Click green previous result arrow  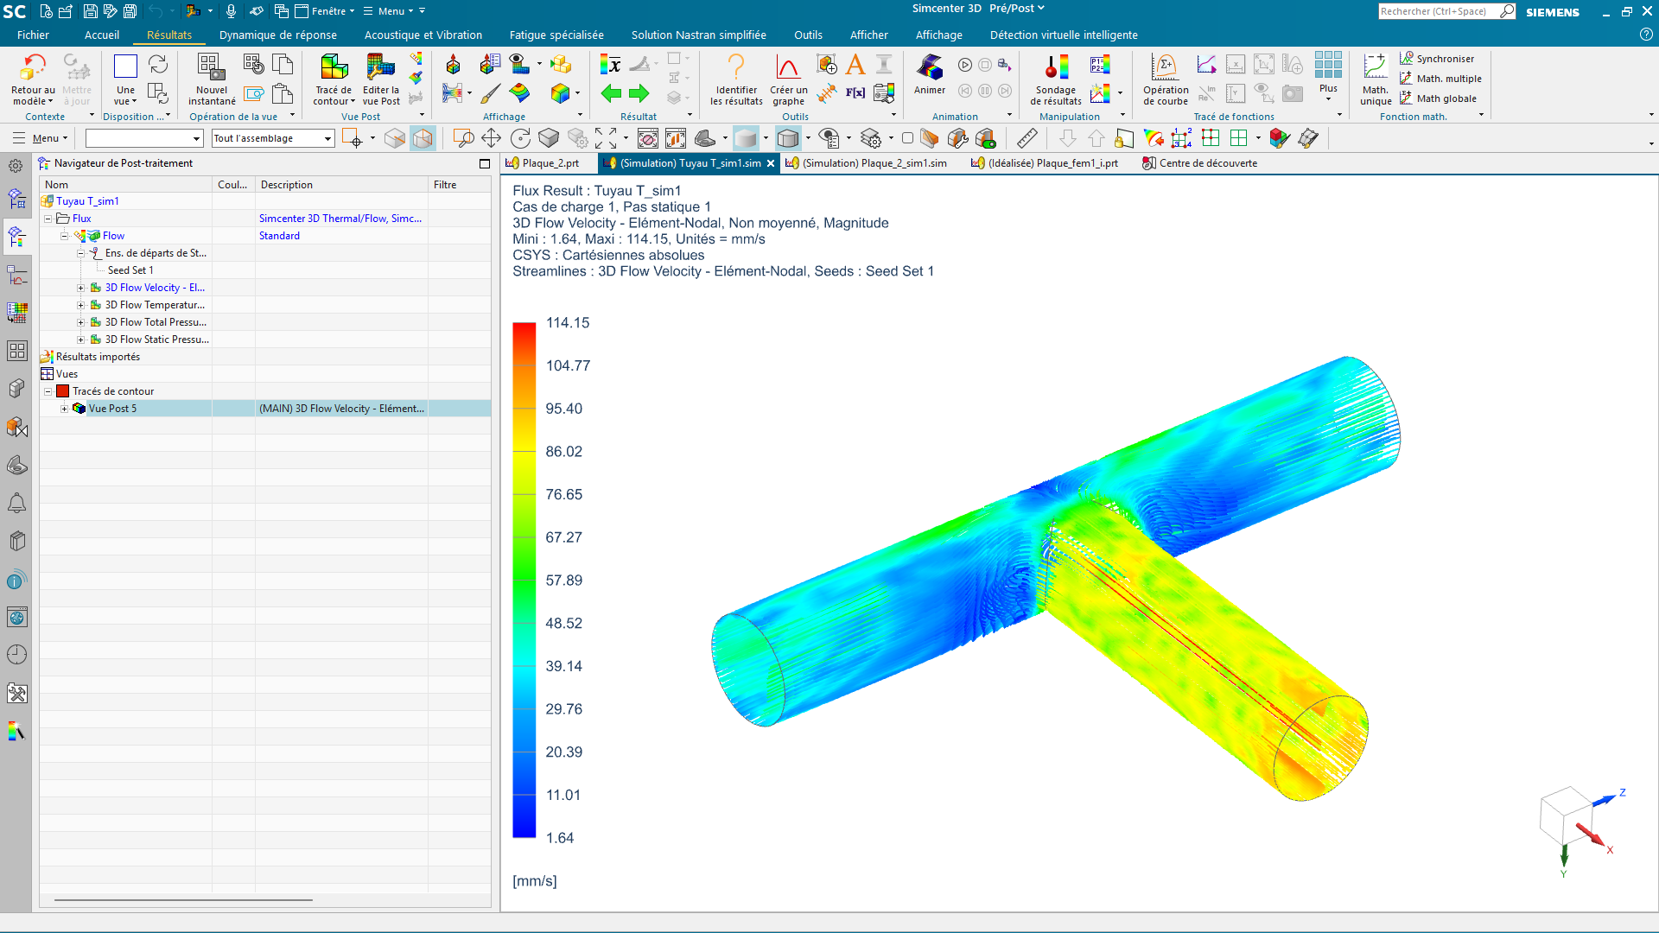611,93
